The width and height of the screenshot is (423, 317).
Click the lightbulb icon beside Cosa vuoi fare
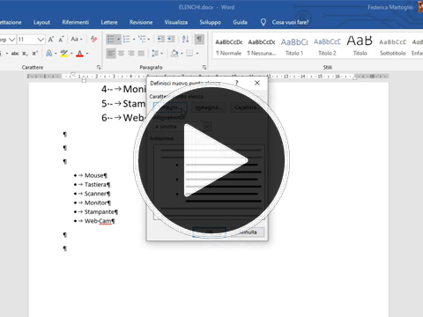[263, 22]
